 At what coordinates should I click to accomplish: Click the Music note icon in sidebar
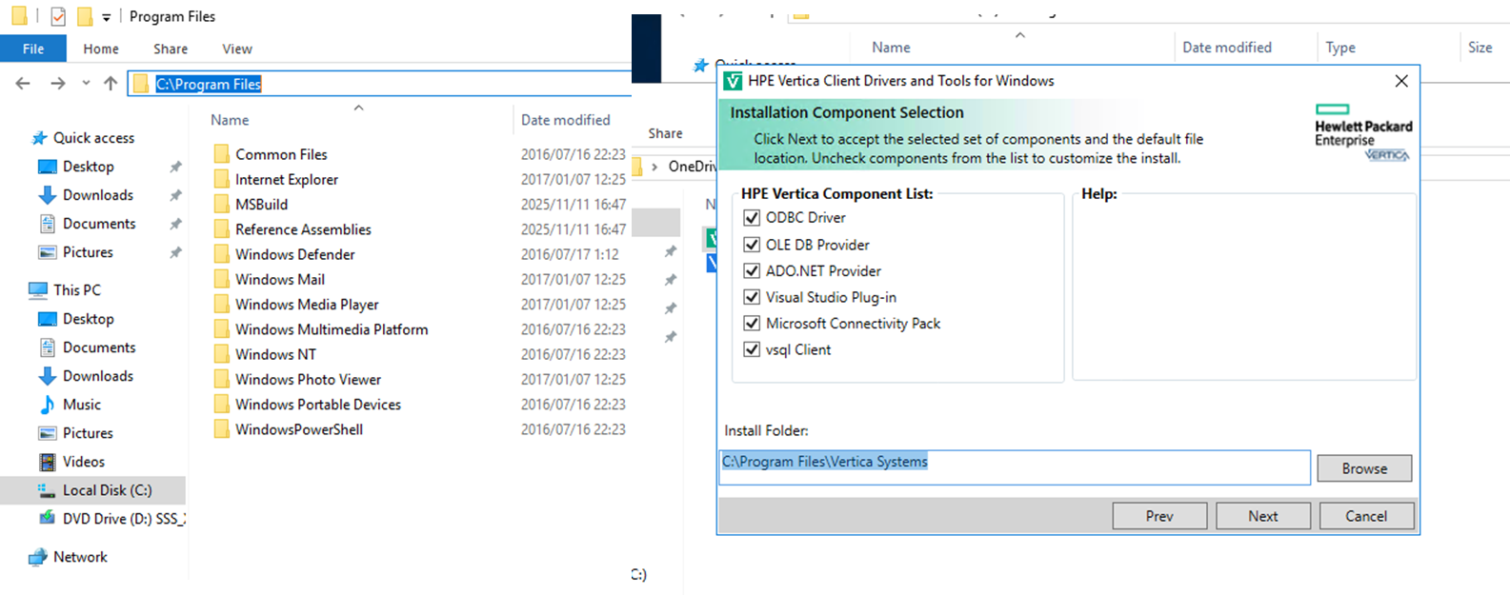[x=47, y=405]
